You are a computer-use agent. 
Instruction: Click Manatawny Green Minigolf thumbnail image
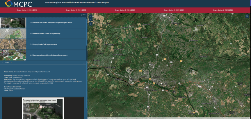tap(13, 55)
